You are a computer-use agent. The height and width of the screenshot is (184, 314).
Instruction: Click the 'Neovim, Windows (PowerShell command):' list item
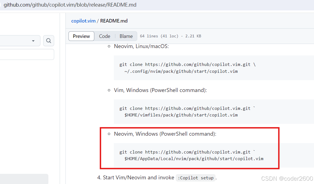coord(165,134)
